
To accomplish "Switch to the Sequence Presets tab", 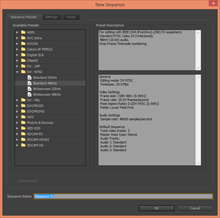I will point(24,17).
